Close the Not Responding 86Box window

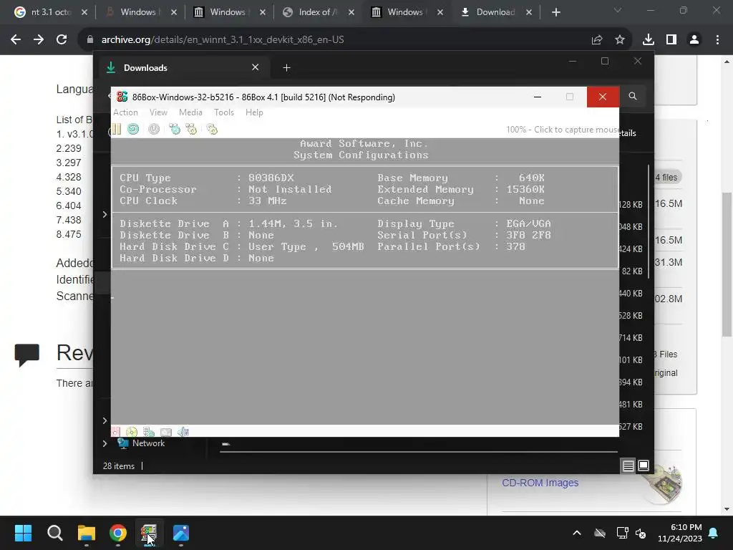point(603,97)
